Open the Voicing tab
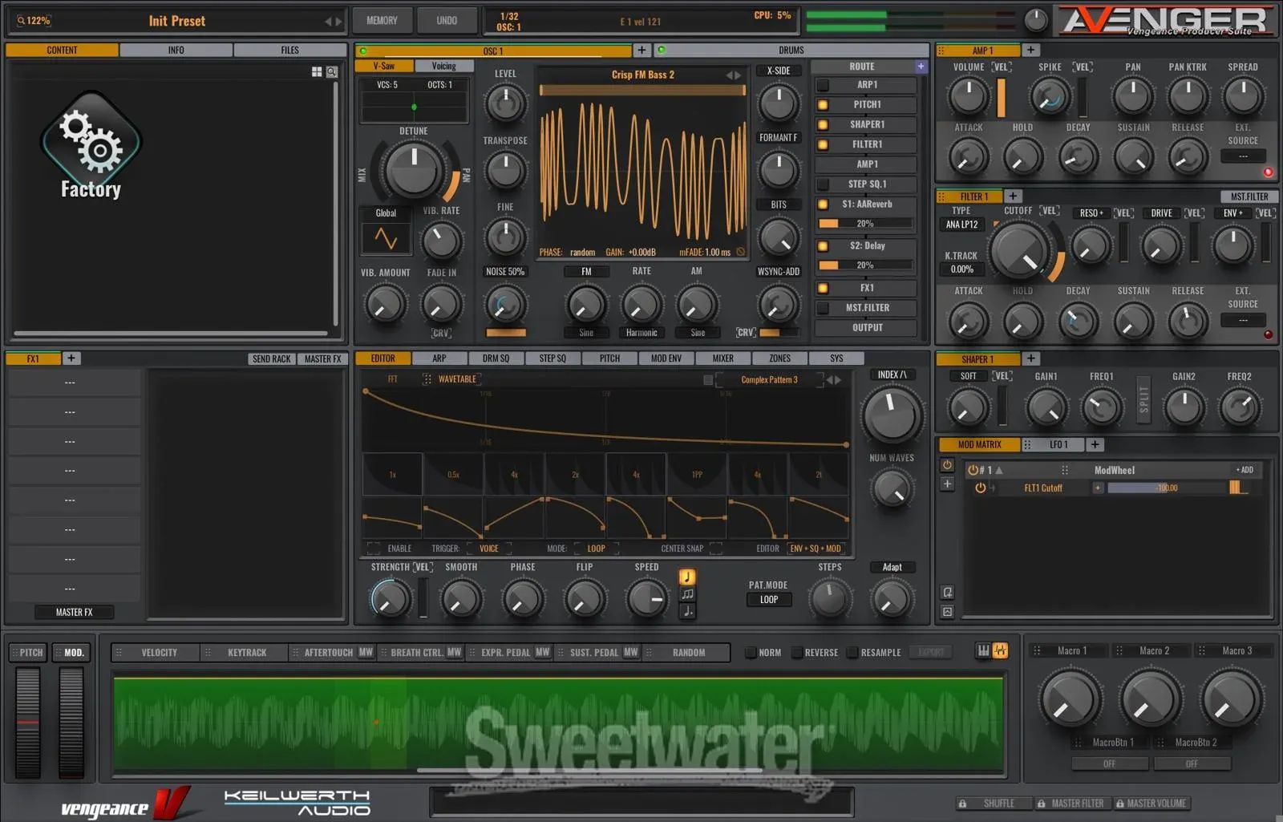Screen dimensions: 1283x822 click(443, 66)
